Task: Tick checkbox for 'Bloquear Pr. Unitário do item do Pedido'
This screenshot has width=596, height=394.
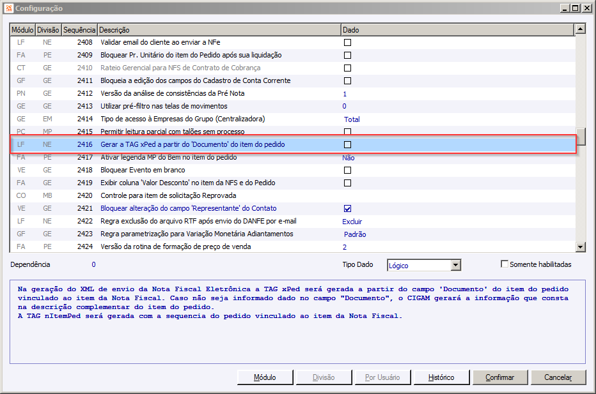Action: [347, 56]
